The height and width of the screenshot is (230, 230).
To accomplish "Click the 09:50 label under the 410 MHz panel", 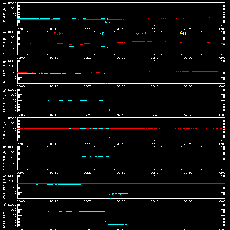I will [x=188, y=58].
